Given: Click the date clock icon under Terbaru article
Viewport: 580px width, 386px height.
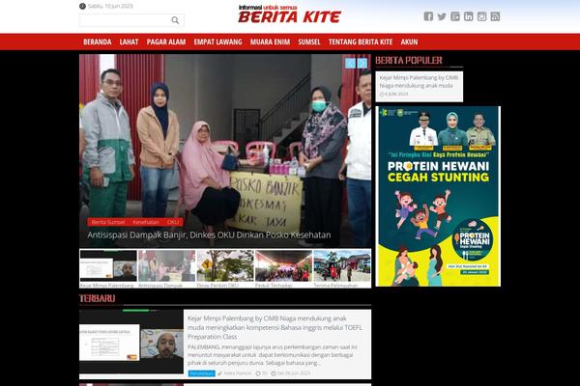Looking at the screenshot, I should tap(274, 373).
